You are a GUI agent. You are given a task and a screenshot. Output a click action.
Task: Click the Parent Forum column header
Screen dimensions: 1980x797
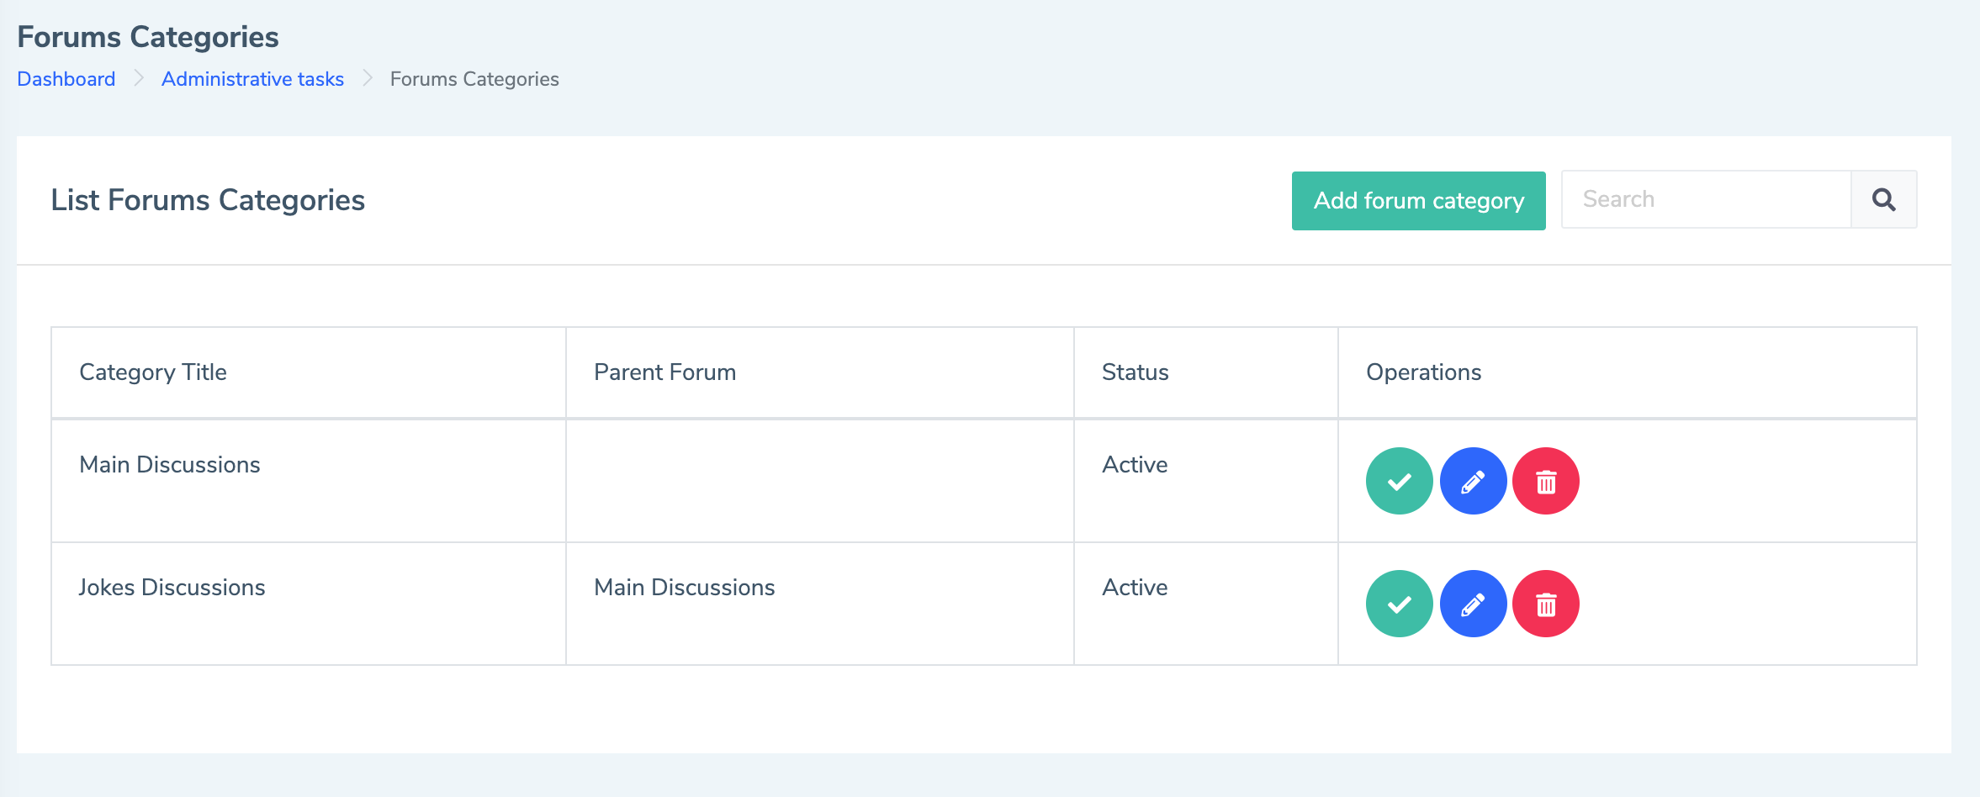click(664, 372)
